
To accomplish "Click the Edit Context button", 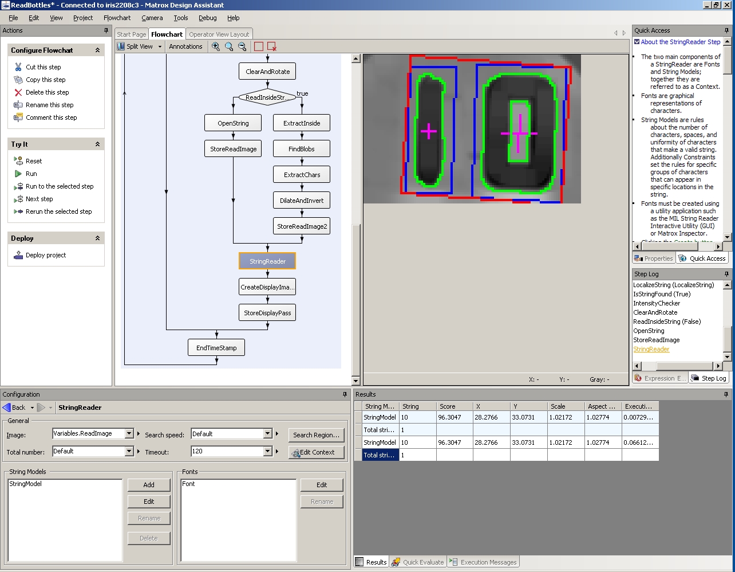I will pos(316,452).
